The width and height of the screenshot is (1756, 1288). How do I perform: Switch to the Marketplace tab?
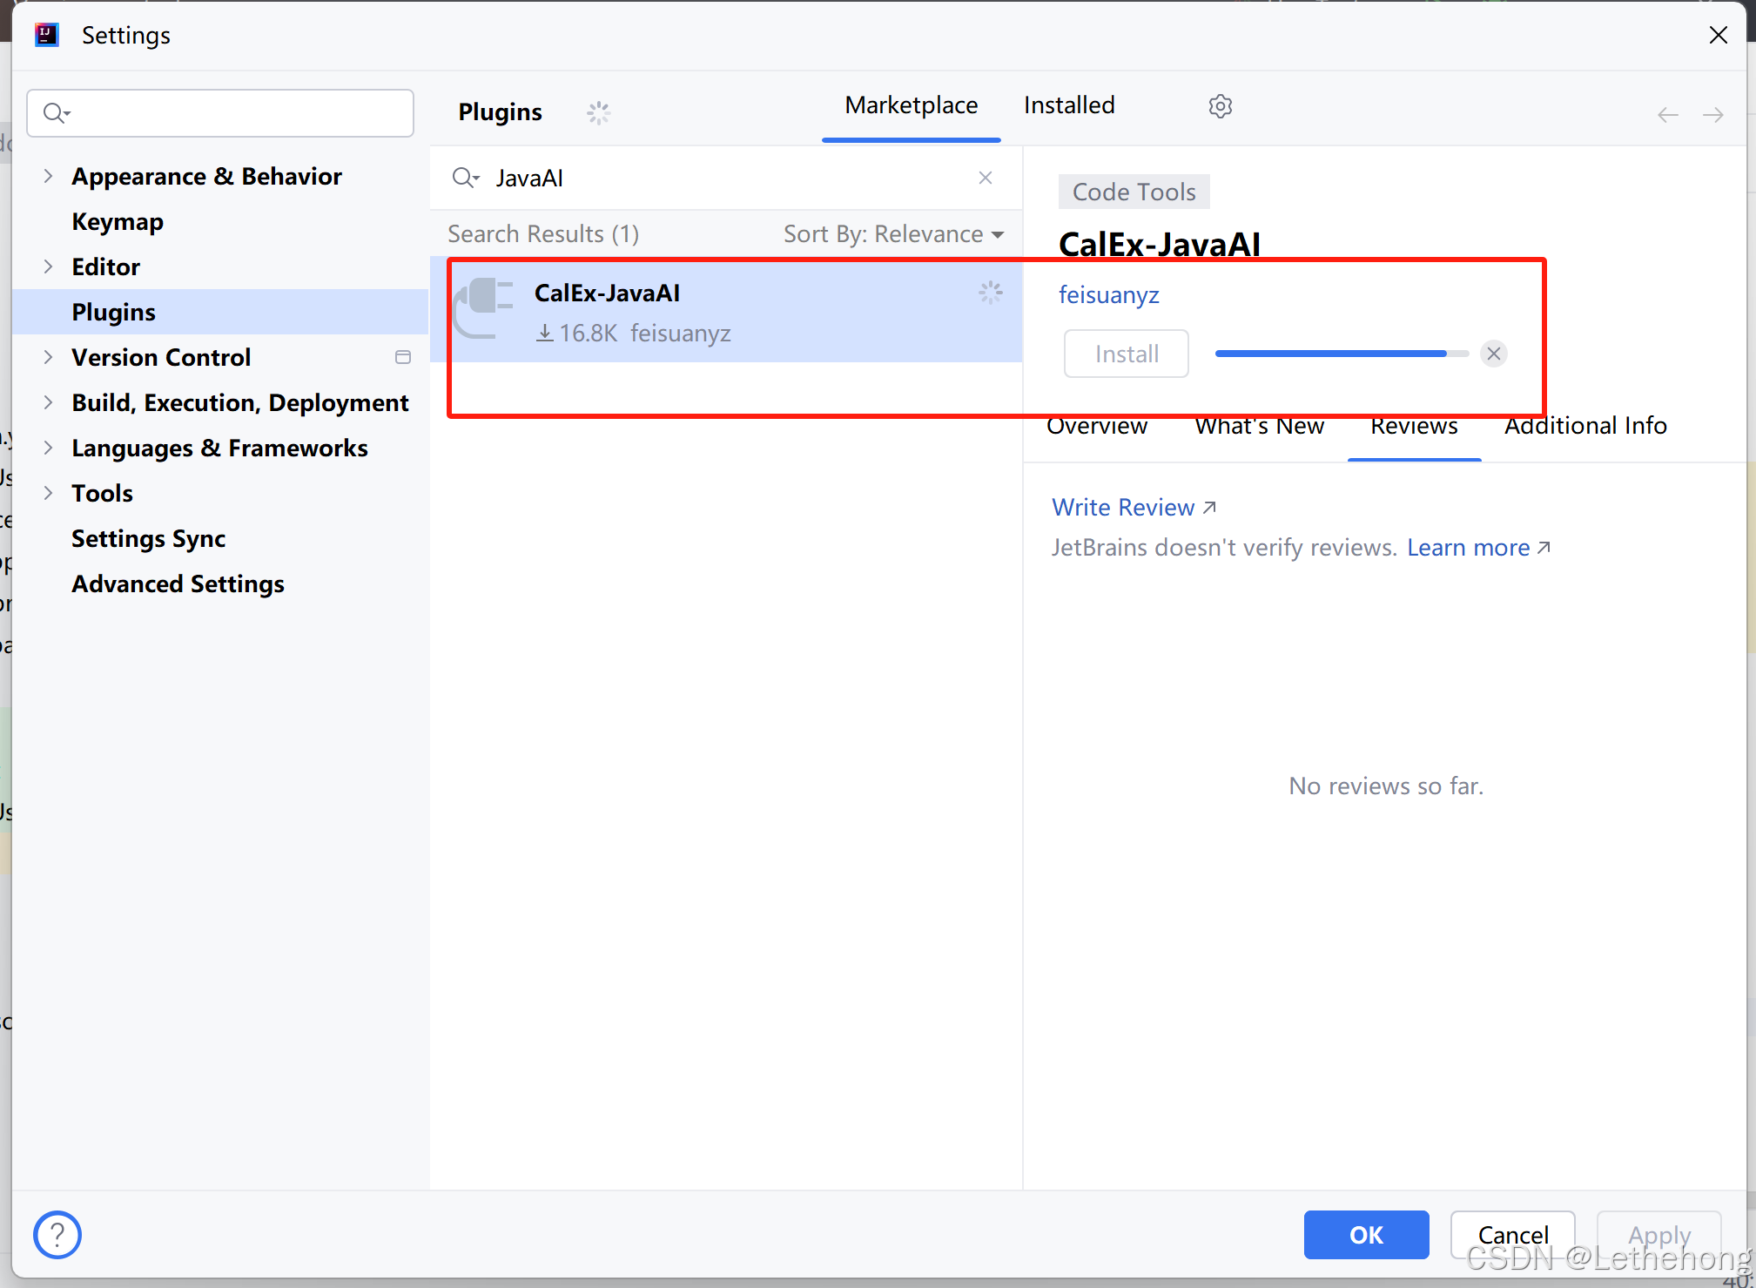click(911, 105)
